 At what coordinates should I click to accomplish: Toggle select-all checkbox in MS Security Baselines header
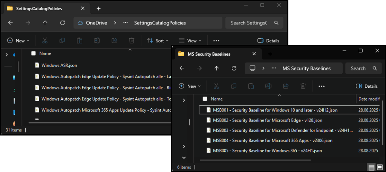(x=205, y=99)
